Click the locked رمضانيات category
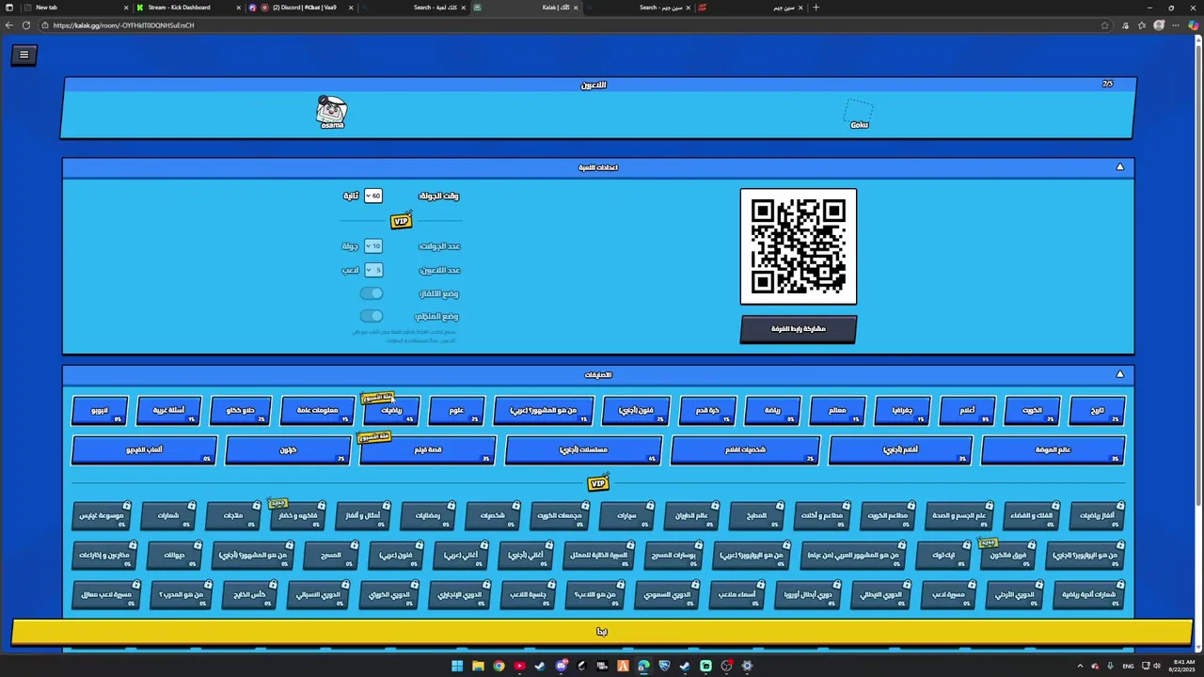 pyautogui.click(x=428, y=515)
